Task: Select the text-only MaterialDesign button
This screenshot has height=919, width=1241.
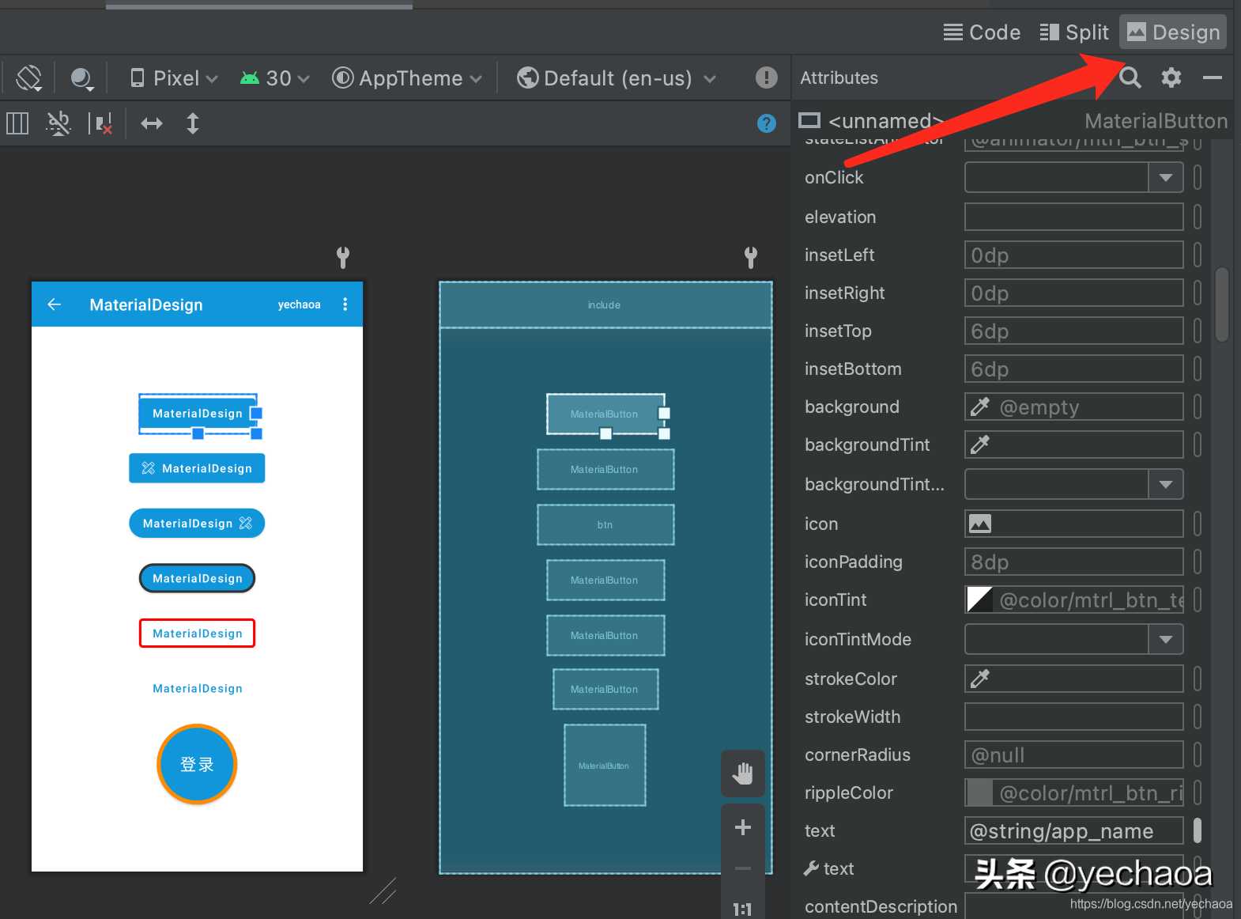Action: [197, 689]
